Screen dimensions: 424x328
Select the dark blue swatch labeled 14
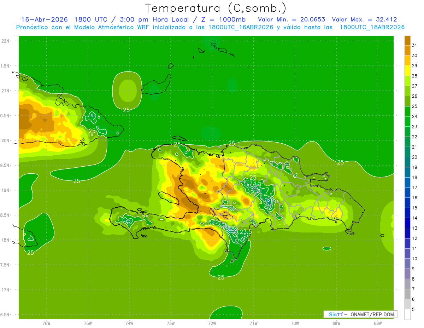(x=407, y=213)
